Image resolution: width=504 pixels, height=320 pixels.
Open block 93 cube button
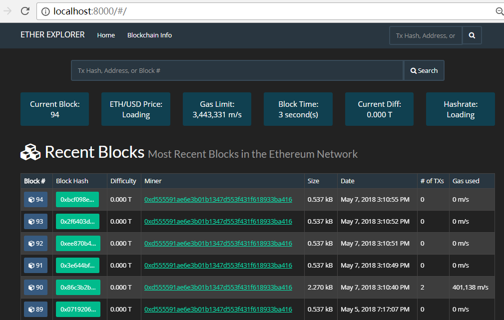(35, 222)
